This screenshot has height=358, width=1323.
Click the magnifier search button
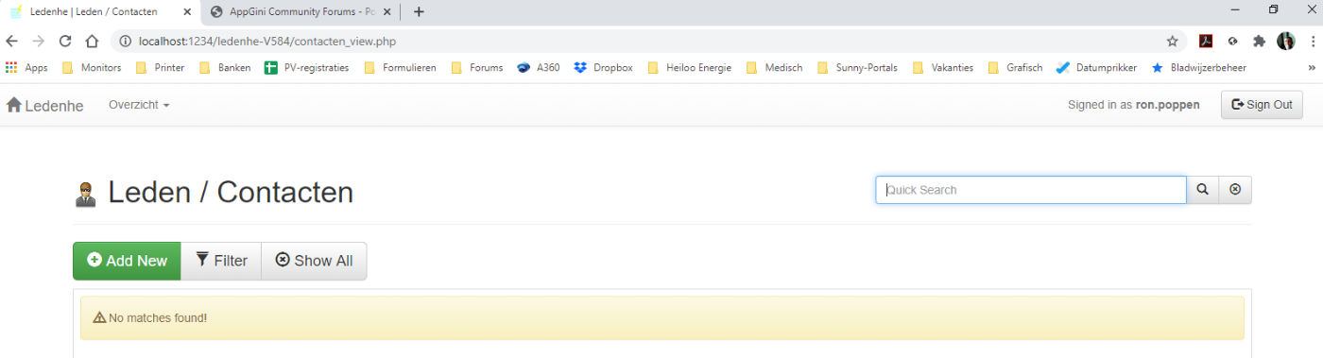(1202, 190)
